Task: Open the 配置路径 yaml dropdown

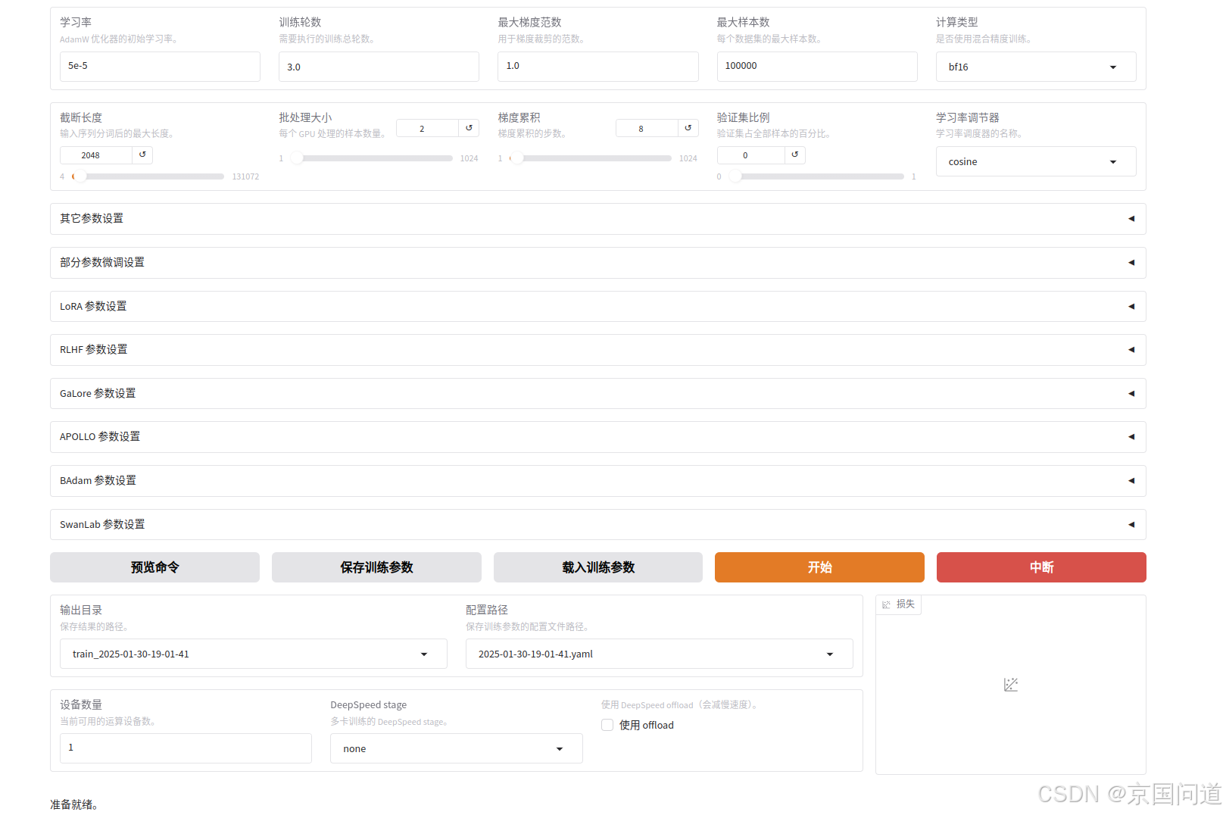Action: [659, 654]
